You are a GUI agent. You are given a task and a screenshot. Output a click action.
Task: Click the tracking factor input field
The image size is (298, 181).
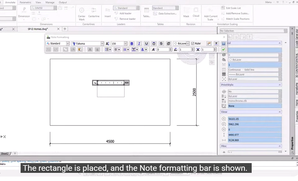click(186, 50)
